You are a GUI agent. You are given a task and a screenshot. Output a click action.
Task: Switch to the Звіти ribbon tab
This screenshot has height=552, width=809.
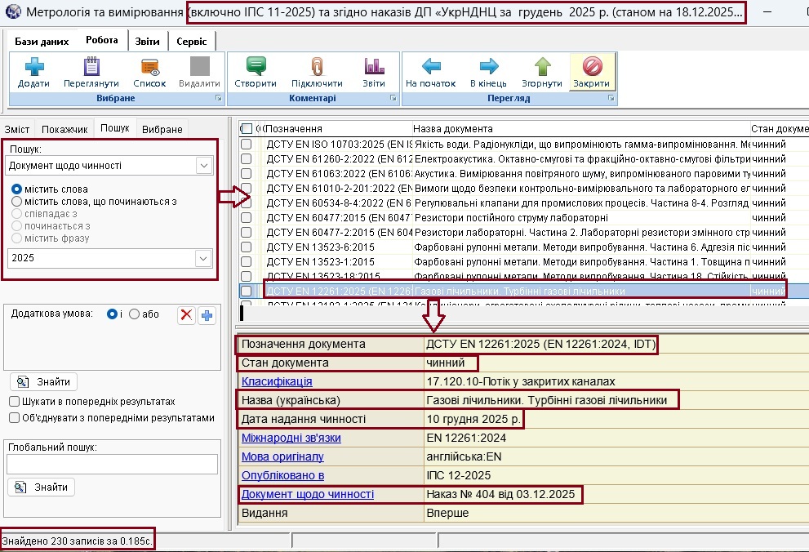pyautogui.click(x=147, y=41)
